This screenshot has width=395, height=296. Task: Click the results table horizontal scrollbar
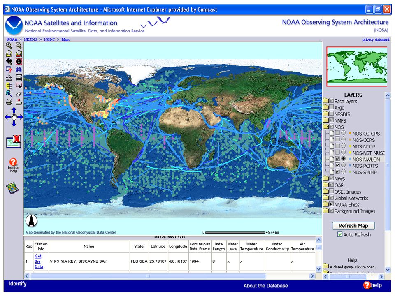point(148,276)
